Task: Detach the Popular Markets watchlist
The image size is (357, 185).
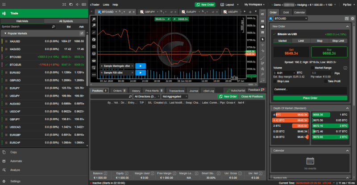Action: [82, 33]
